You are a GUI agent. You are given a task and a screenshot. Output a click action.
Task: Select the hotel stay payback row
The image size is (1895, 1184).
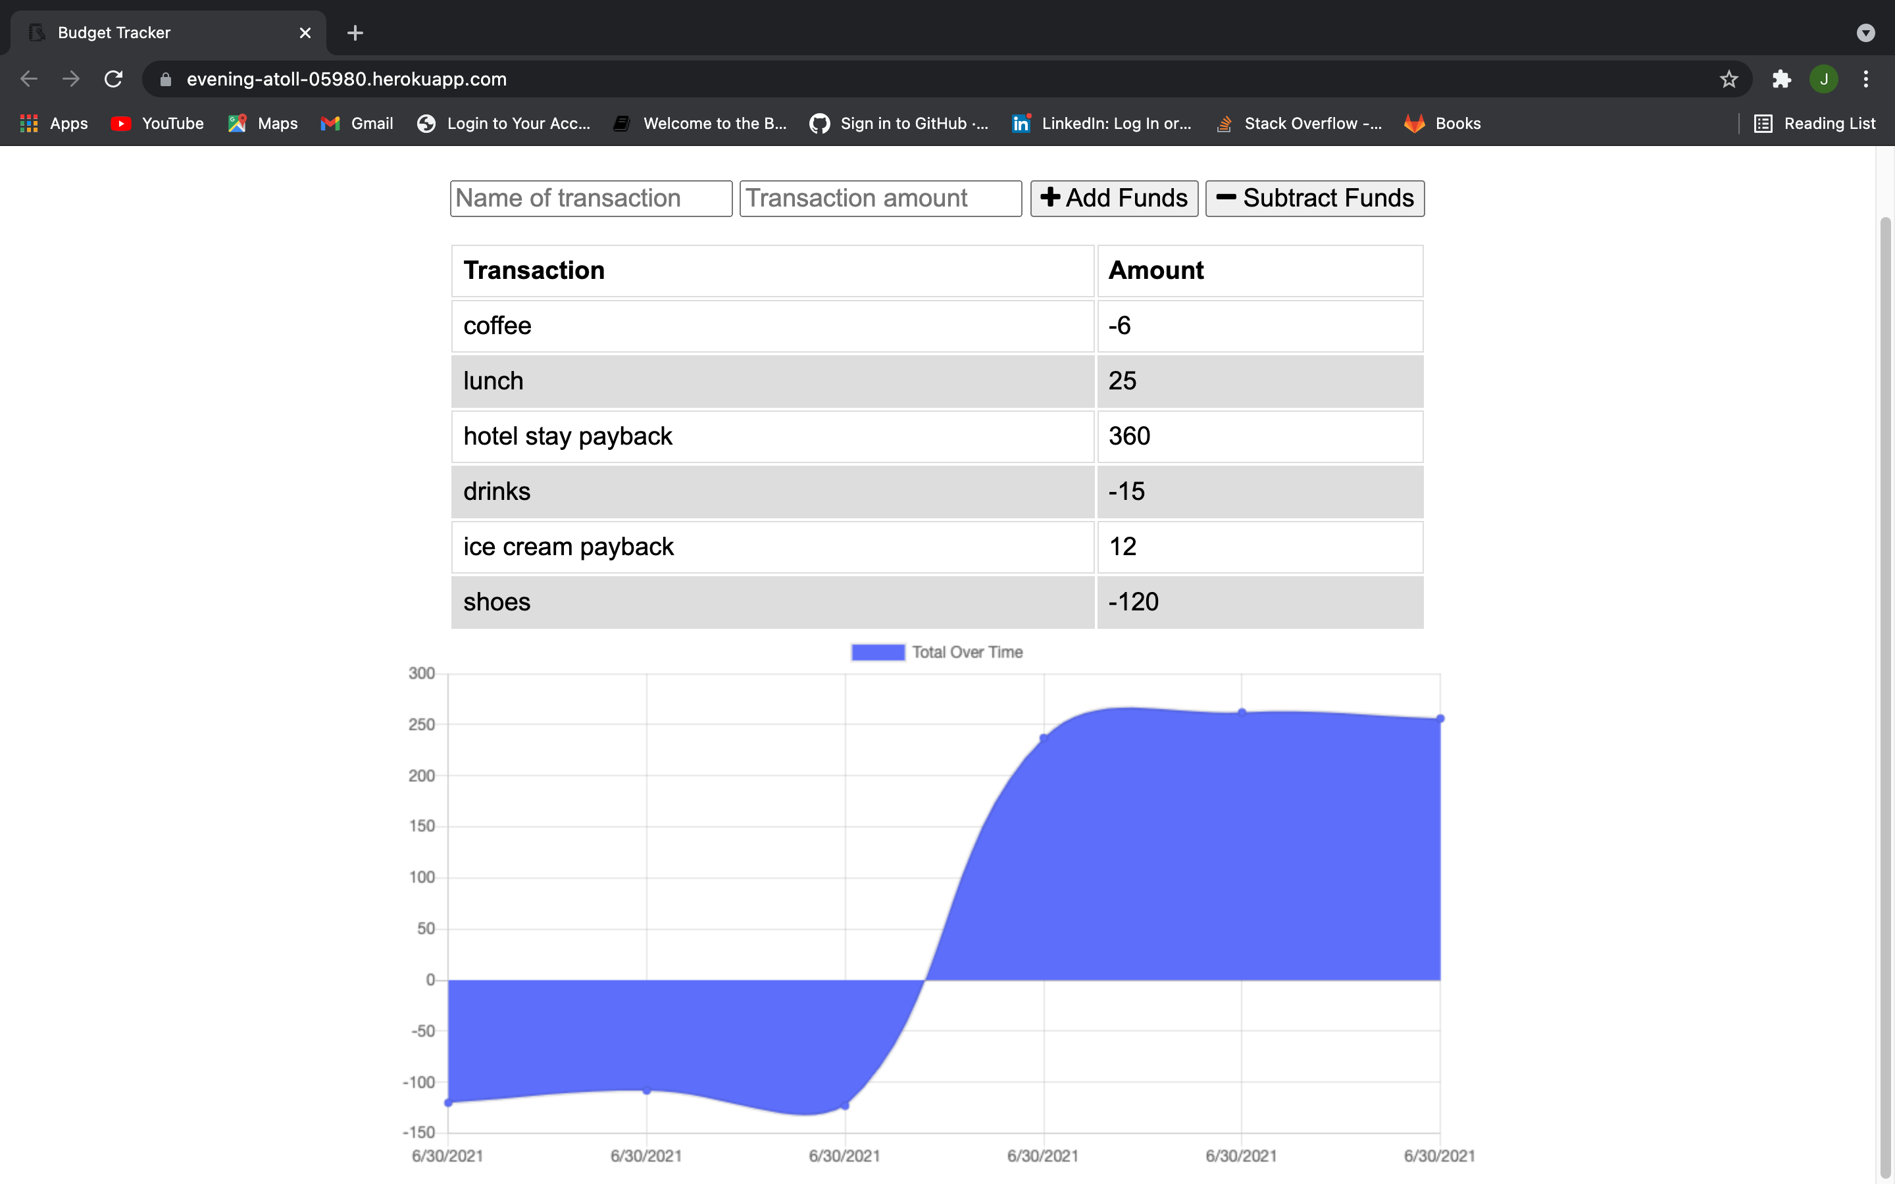(938, 436)
